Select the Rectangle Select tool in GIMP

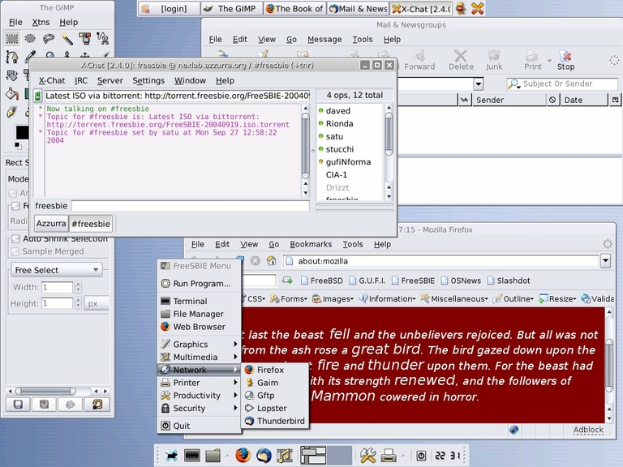(x=12, y=39)
